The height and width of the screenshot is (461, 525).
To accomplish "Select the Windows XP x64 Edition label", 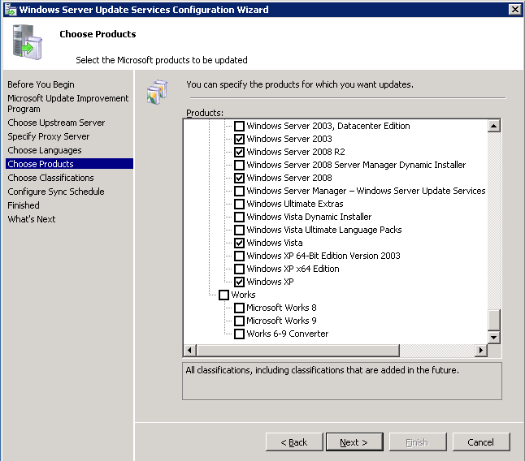I will [293, 269].
